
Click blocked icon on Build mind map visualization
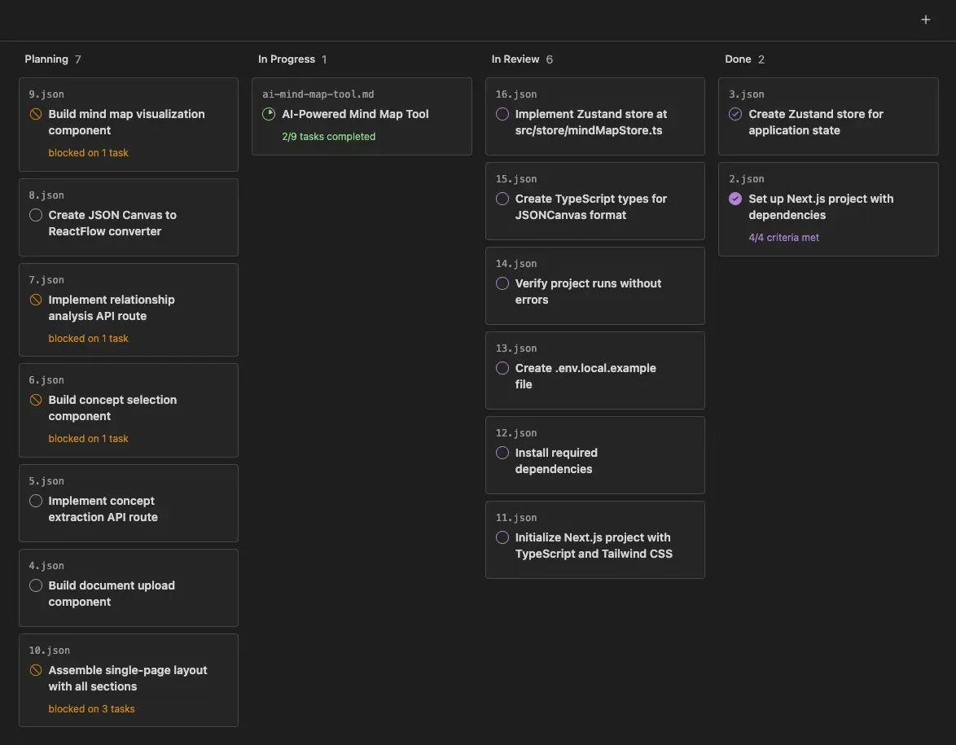point(36,115)
